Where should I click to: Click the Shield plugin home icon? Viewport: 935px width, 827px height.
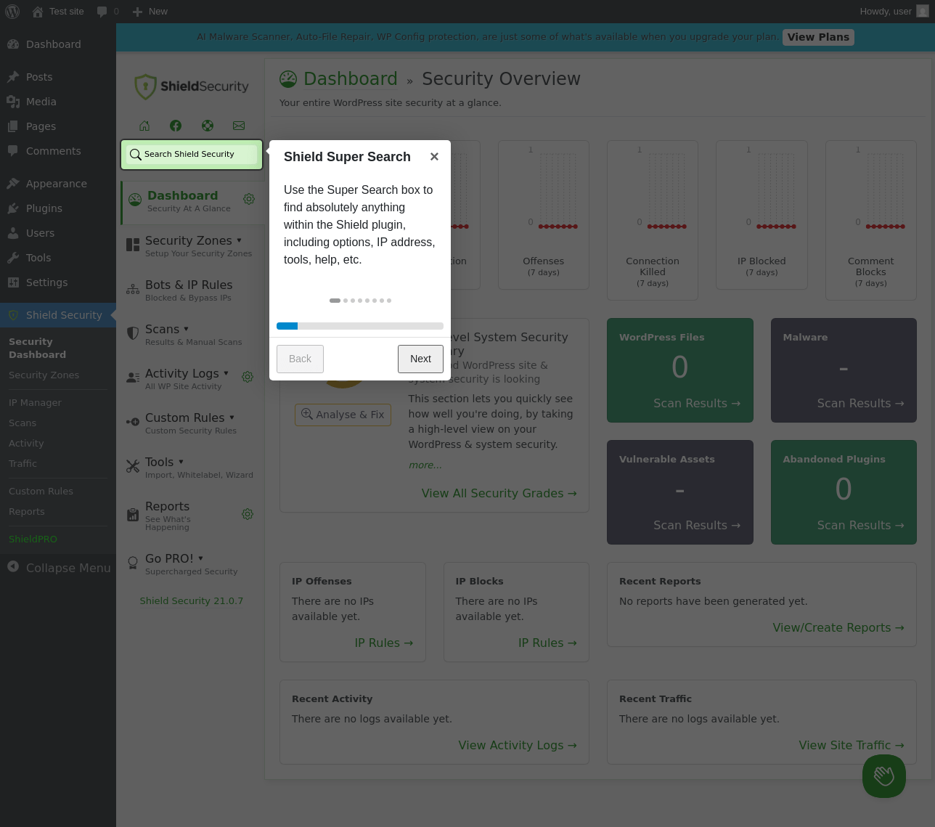tap(144, 126)
